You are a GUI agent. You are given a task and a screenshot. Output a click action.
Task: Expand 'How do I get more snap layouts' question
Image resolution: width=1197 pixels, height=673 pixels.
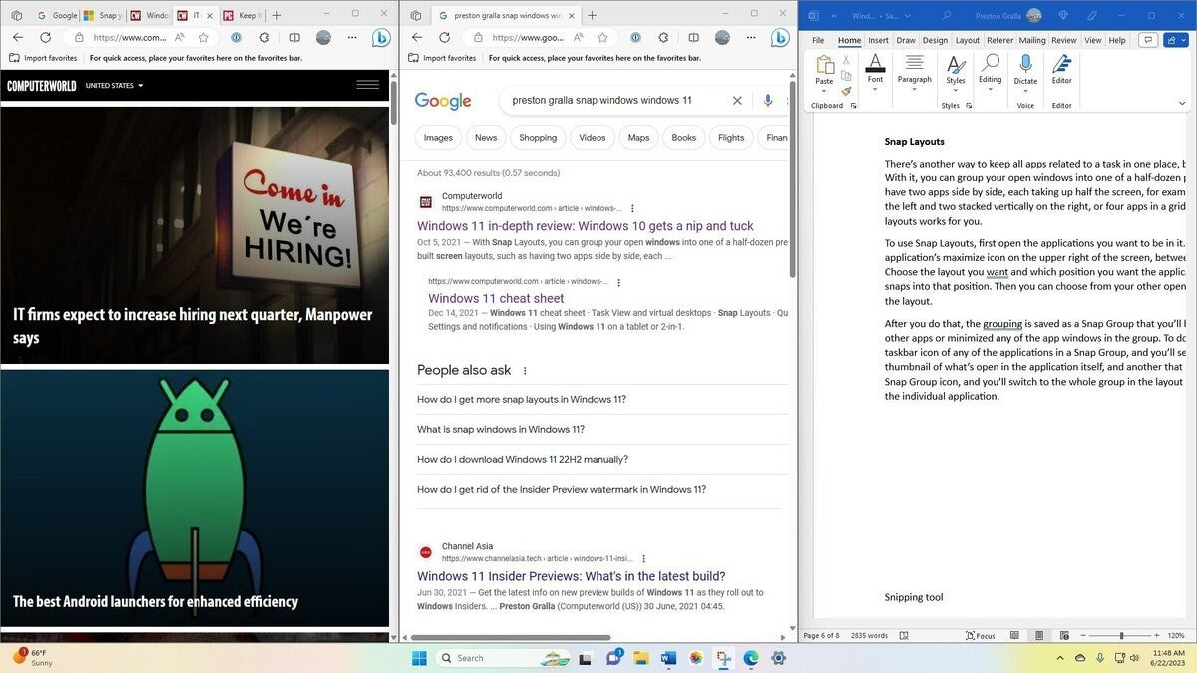point(601,399)
